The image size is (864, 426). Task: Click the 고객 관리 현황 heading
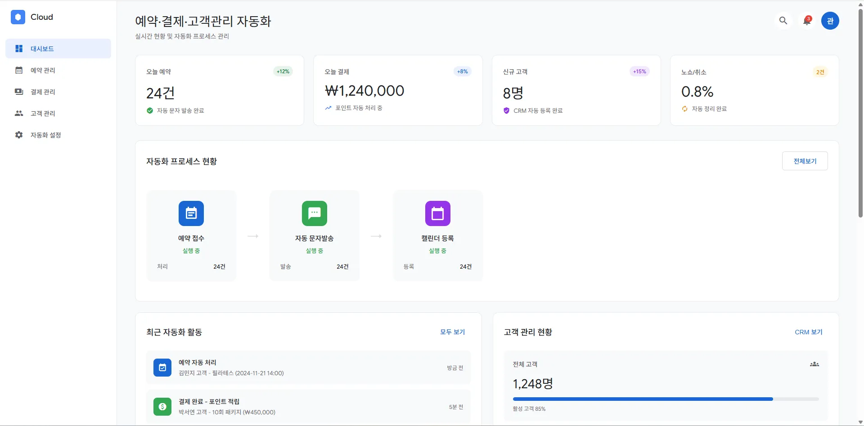pos(528,332)
